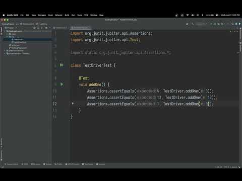Open the Navigate menu
Image resolution: width=242 pixels, height=181 pixels.
tap(42, 15)
